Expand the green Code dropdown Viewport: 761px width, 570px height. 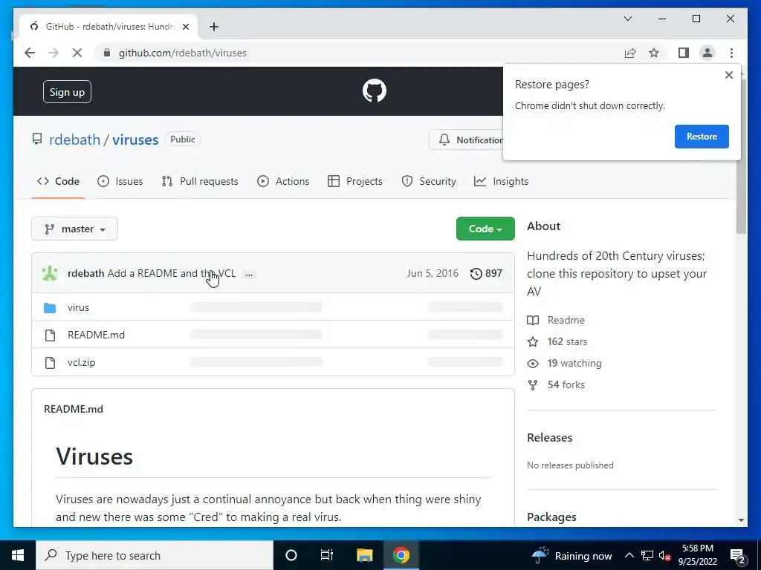pos(485,229)
